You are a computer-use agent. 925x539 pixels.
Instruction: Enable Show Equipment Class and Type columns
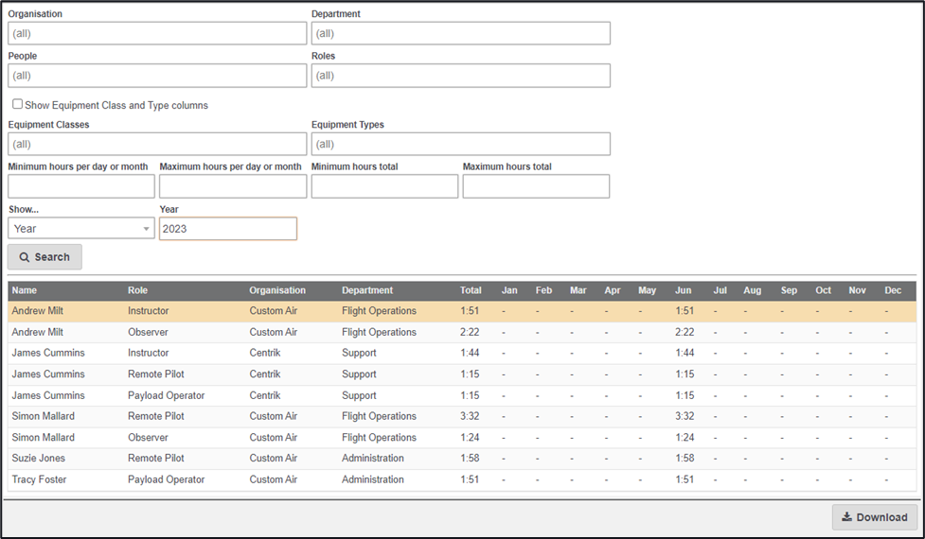click(x=17, y=104)
